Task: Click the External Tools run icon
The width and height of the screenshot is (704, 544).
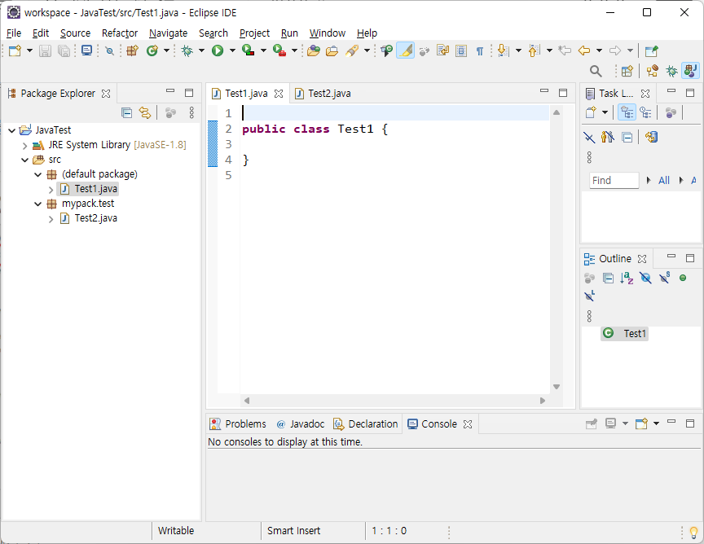Action: tap(279, 50)
